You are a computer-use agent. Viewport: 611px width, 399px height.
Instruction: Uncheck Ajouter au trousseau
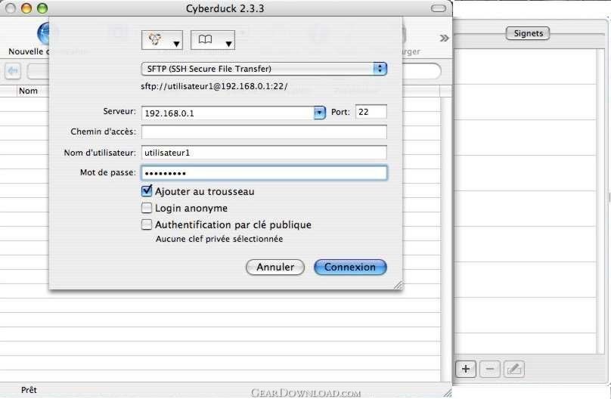click(147, 191)
